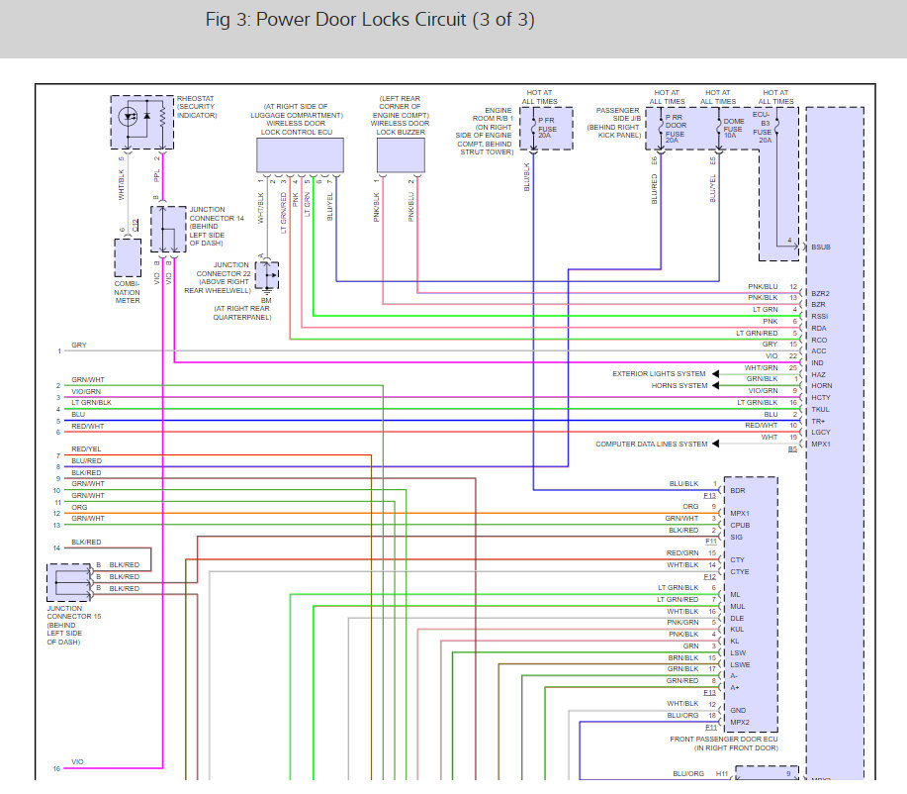Click the RCO terminal label
The image size is (907, 794).
click(x=819, y=340)
